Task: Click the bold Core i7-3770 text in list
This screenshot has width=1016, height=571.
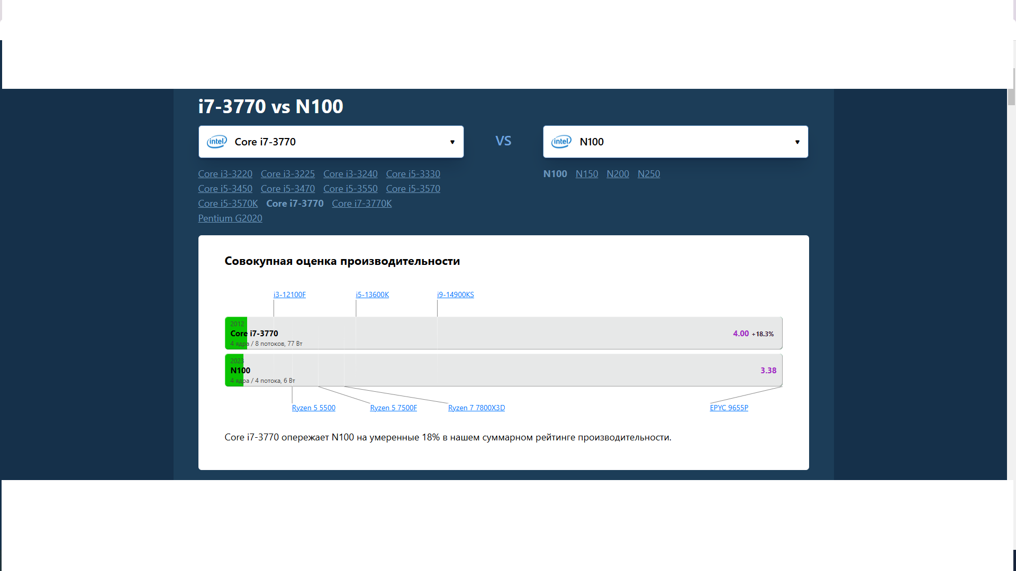Action: click(295, 204)
